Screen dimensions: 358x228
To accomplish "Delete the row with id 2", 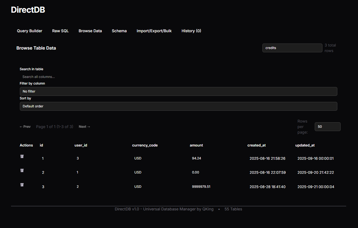I will (22, 170).
